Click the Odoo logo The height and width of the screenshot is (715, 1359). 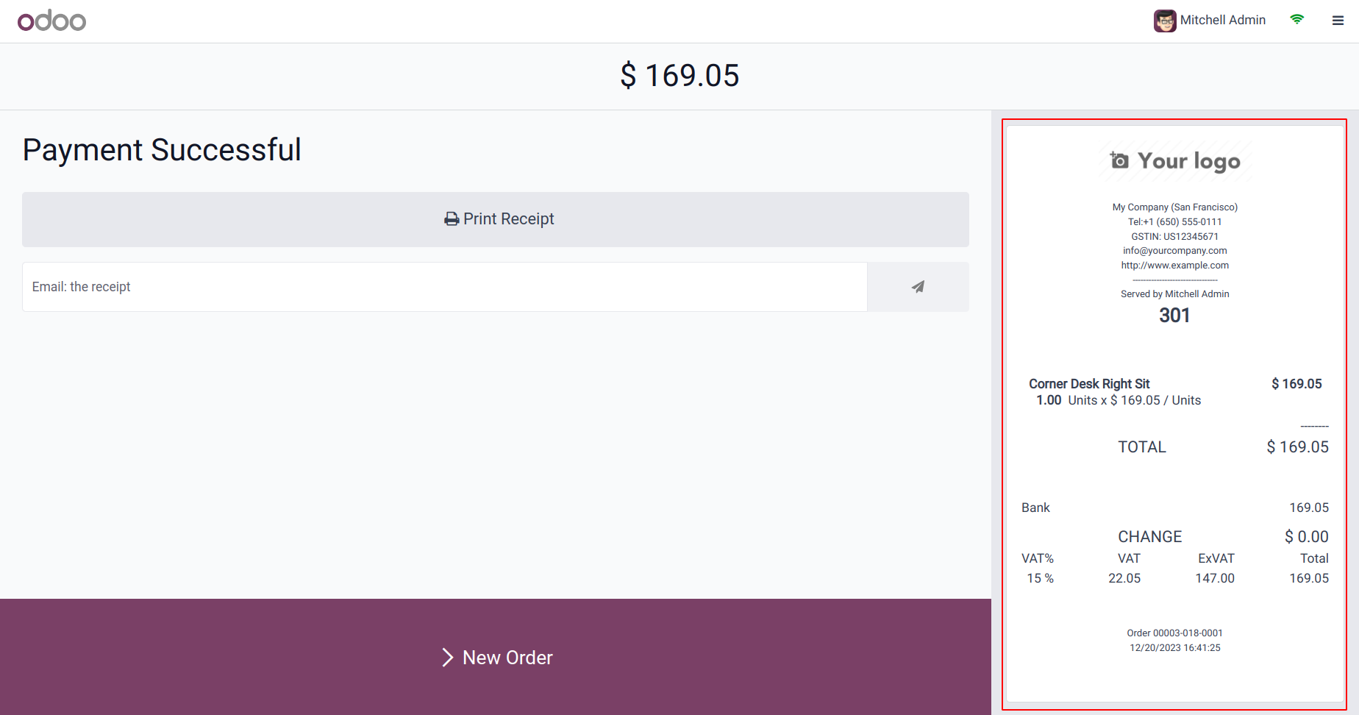[x=51, y=21]
